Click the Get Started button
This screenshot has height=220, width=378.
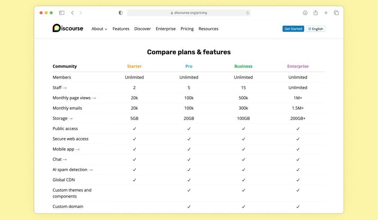(x=293, y=29)
